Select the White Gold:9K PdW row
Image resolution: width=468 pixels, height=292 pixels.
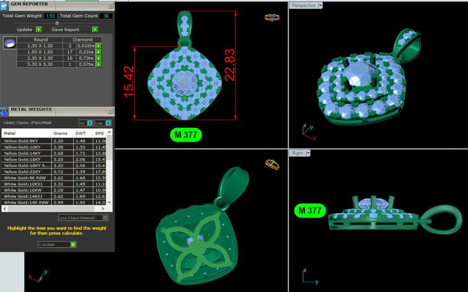pyautogui.click(x=54, y=178)
